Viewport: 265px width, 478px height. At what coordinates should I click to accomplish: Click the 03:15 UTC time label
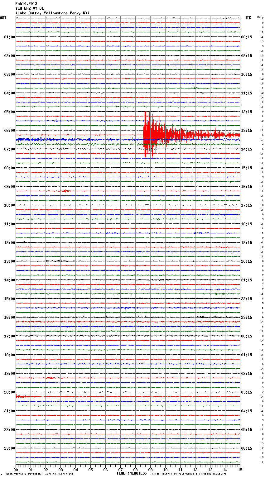pyautogui.click(x=247, y=392)
